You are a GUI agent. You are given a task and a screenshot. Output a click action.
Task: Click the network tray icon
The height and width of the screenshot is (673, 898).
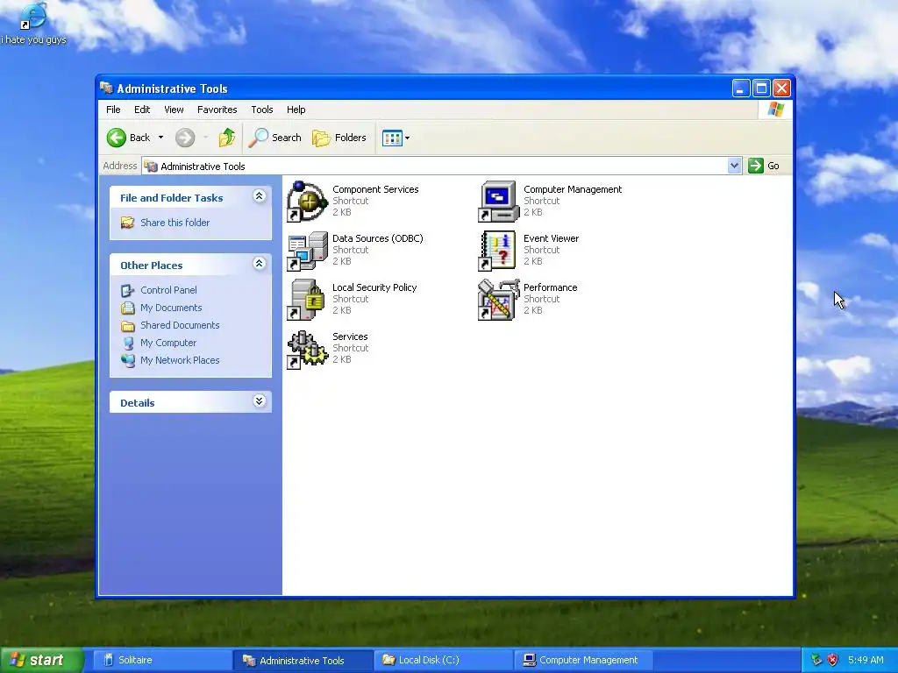pos(816,660)
